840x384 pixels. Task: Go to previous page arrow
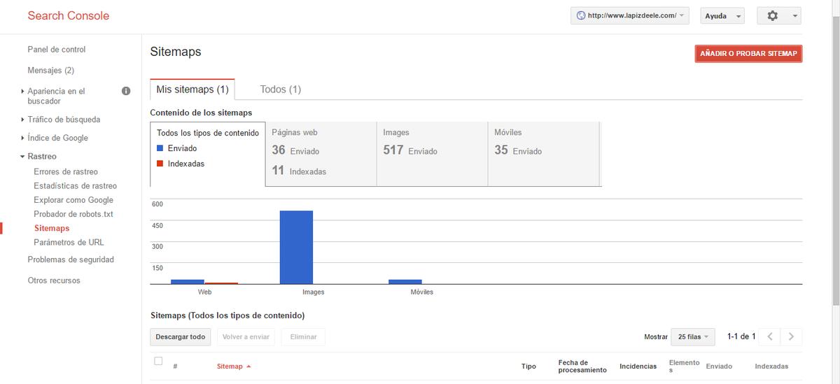[769, 336]
